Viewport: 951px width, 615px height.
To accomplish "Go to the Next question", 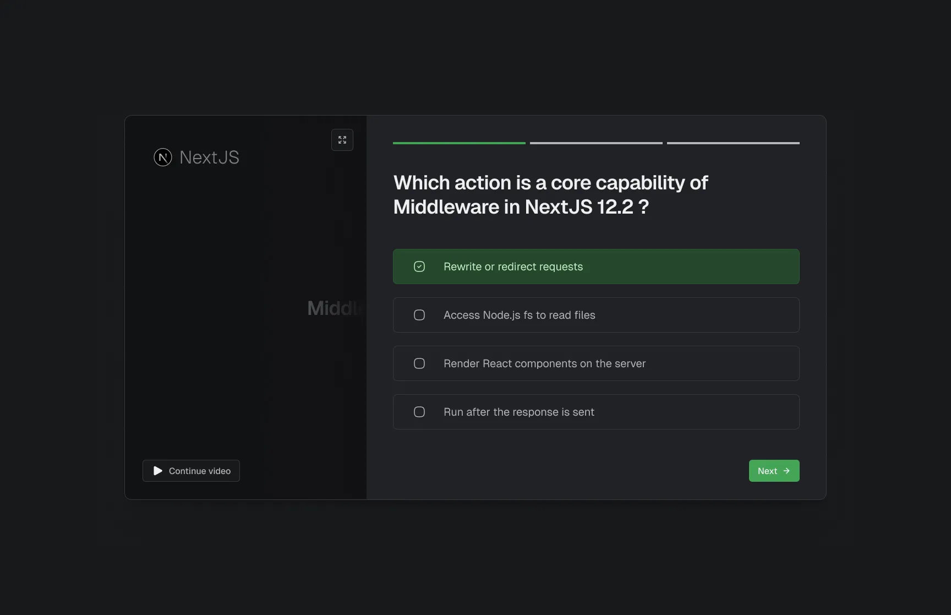I will (x=773, y=471).
